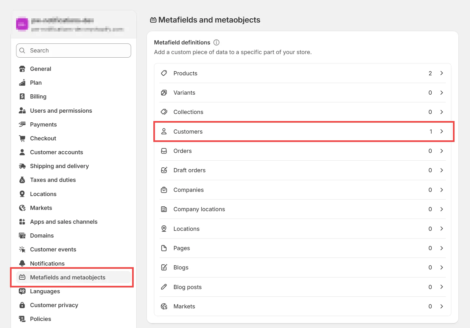Expand the Orders row chevron arrow
The image size is (470, 328).
click(x=442, y=151)
